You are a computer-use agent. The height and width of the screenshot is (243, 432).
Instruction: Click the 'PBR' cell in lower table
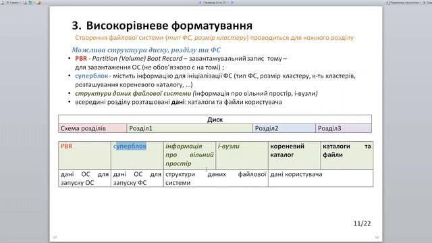point(84,155)
